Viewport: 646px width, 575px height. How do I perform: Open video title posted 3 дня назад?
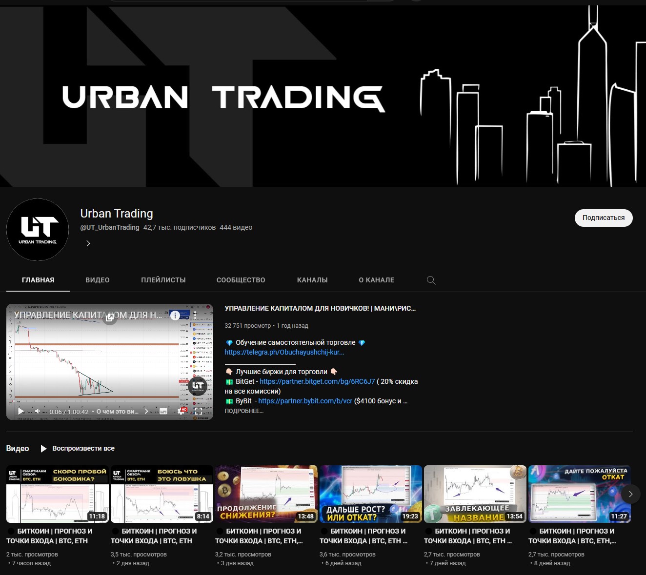point(259,536)
